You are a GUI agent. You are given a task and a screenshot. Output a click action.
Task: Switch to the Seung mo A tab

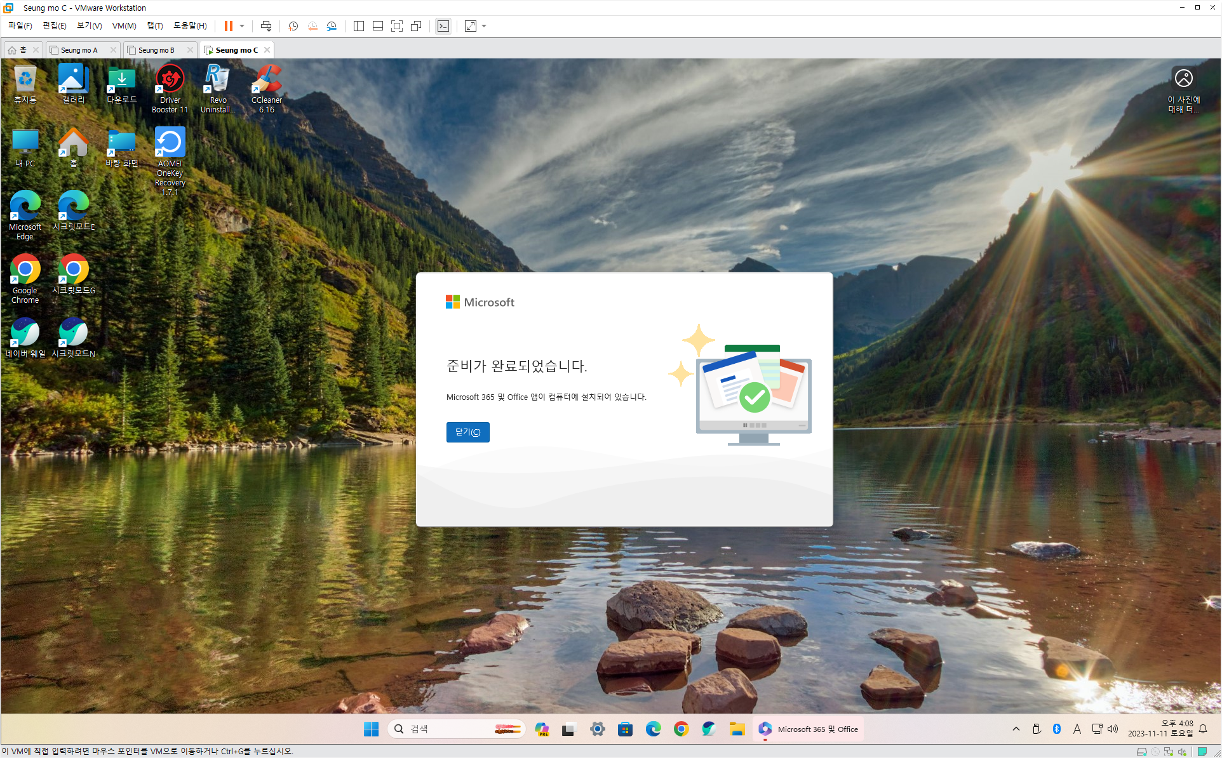tap(79, 50)
